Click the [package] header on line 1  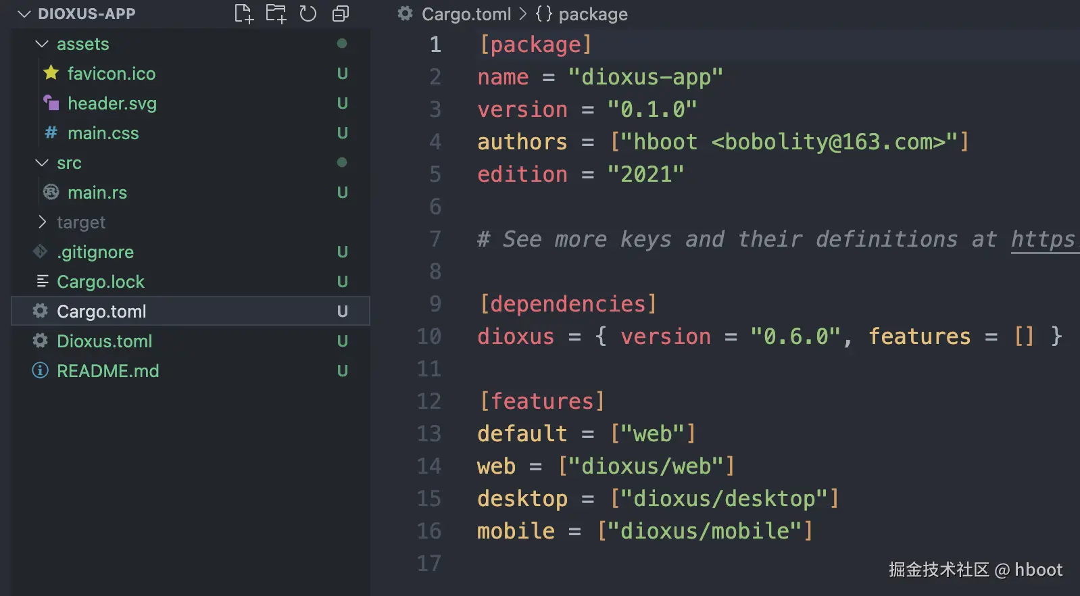coord(535,45)
